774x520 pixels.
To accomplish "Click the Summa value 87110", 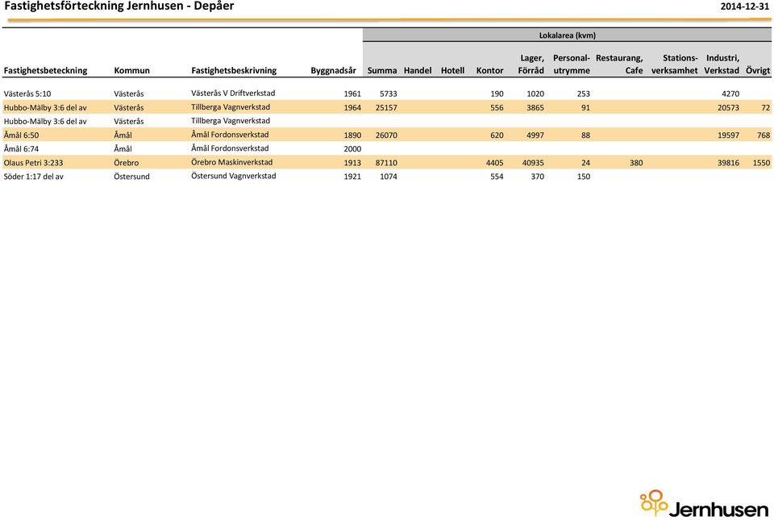I will [x=386, y=163].
